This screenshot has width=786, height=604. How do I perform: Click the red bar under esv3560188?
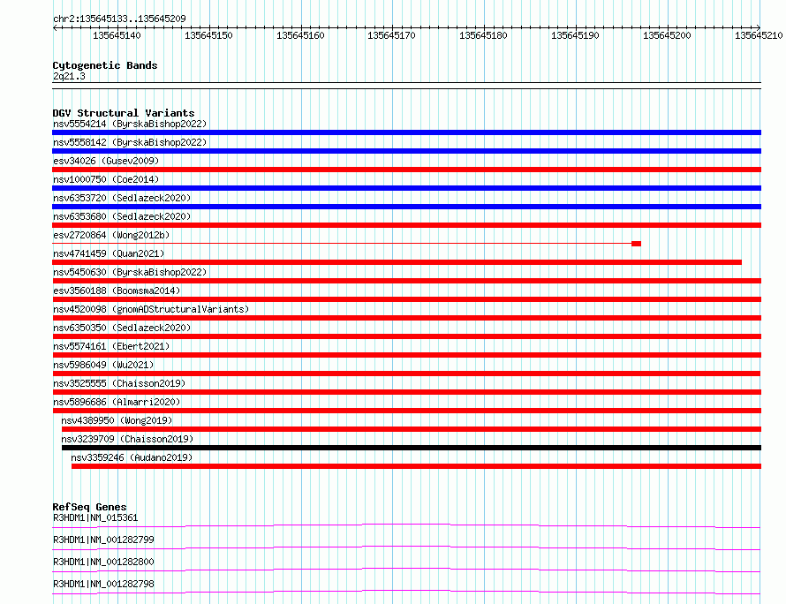(x=406, y=299)
